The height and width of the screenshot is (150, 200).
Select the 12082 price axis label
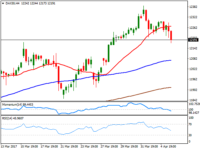pos(193,59)
